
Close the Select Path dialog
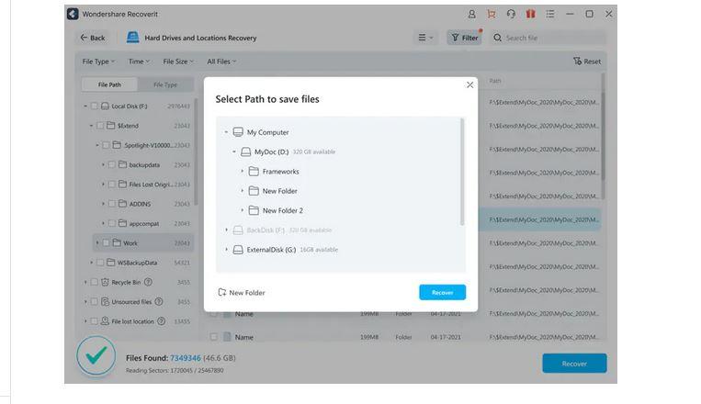(469, 84)
